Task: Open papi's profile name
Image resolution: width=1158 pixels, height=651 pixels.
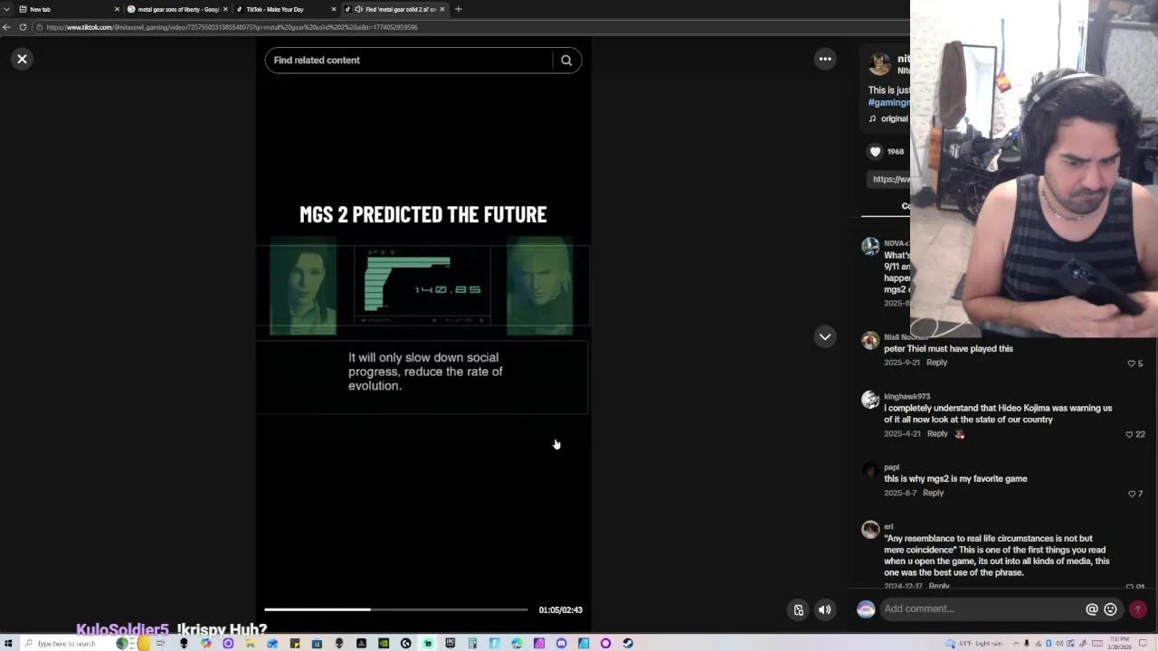Action: click(x=891, y=467)
